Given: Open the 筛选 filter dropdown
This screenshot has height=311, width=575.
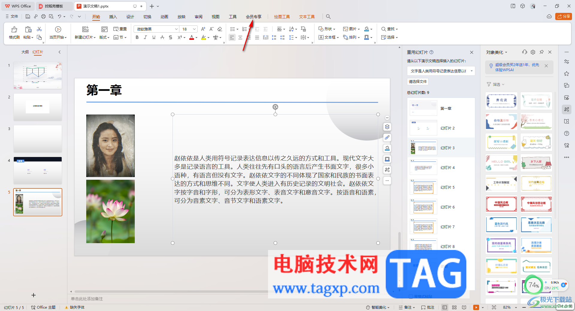Looking at the screenshot, I should click(496, 84).
